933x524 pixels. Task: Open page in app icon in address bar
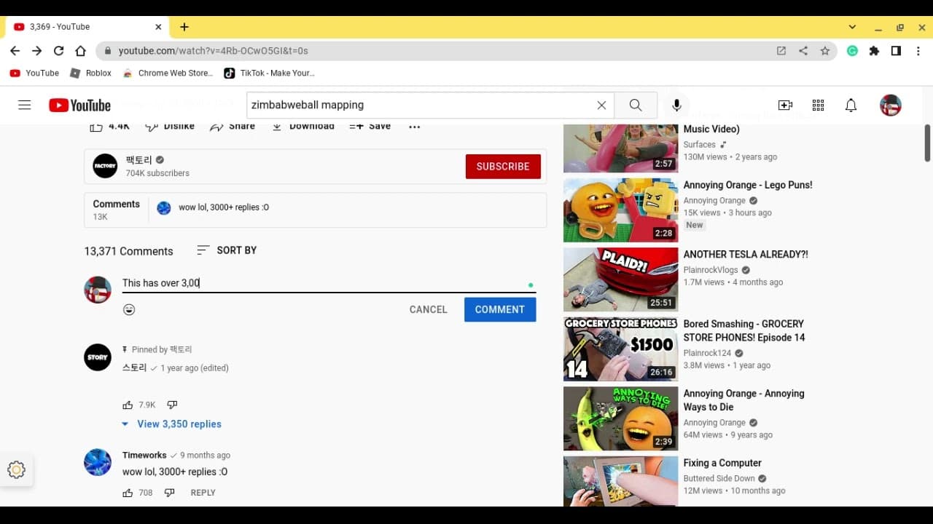[781, 51]
